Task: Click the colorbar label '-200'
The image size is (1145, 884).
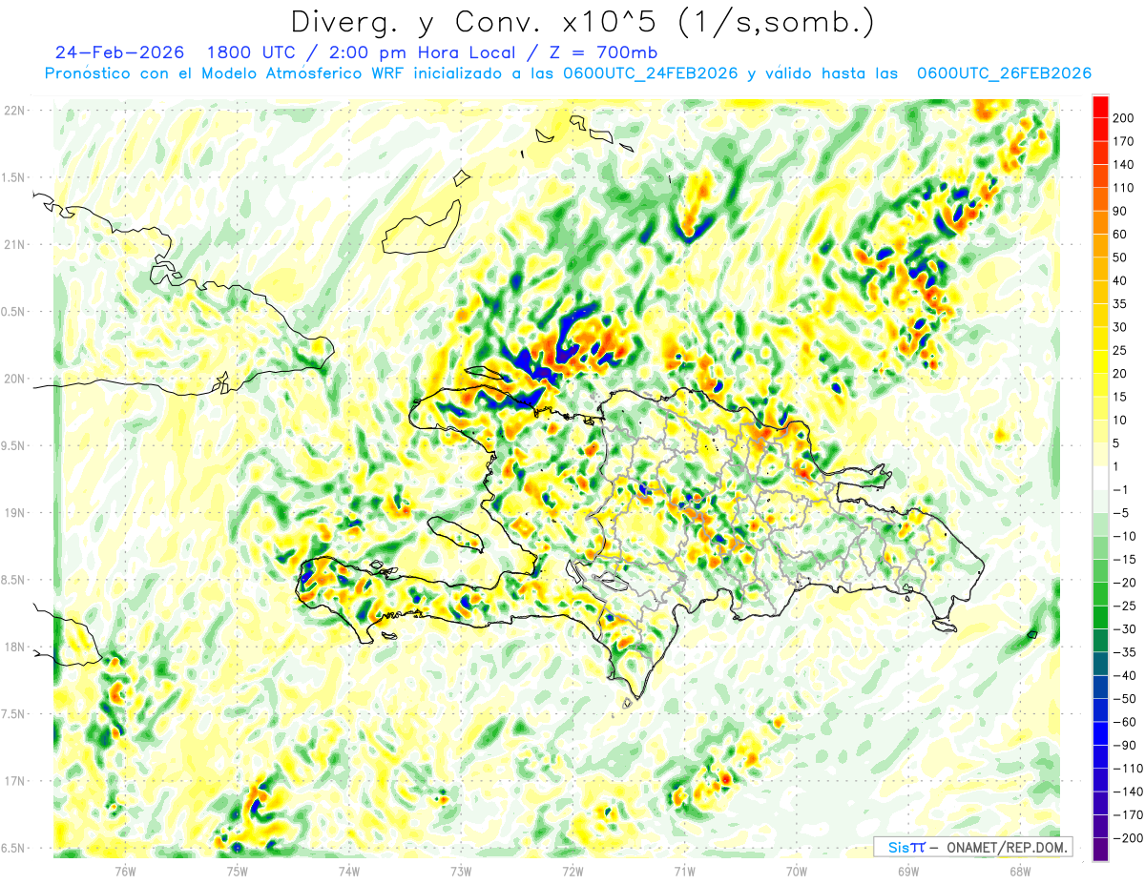Action: click(1127, 838)
